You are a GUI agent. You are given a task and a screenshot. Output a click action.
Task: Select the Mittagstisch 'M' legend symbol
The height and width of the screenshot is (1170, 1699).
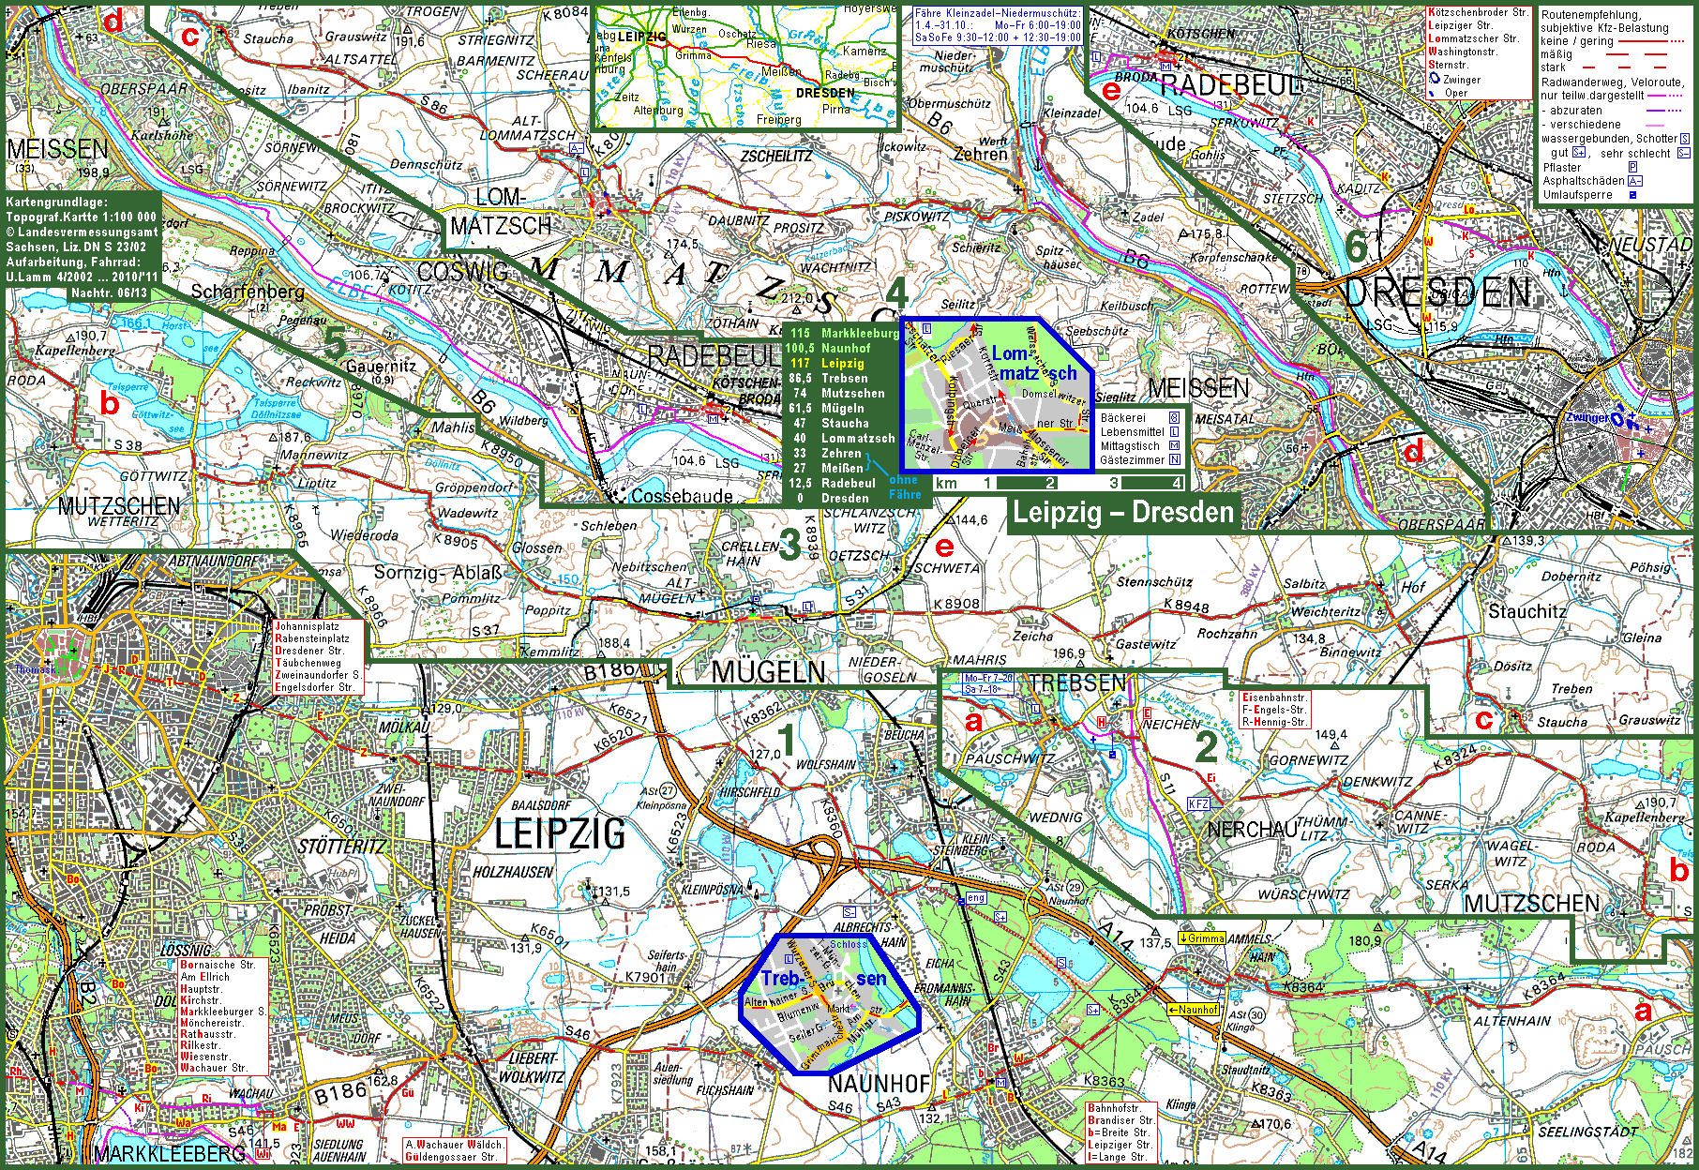tap(1174, 446)
